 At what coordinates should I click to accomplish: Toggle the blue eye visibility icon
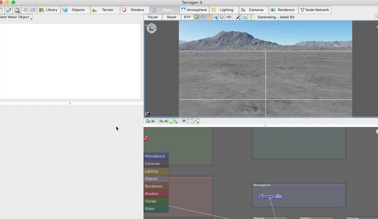pyautogui.click(x=184, y=121)
